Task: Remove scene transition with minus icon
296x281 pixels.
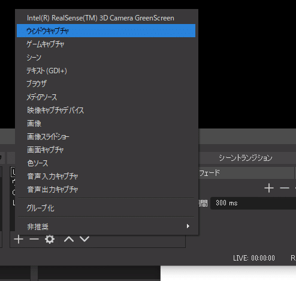Action: [285, 188]
